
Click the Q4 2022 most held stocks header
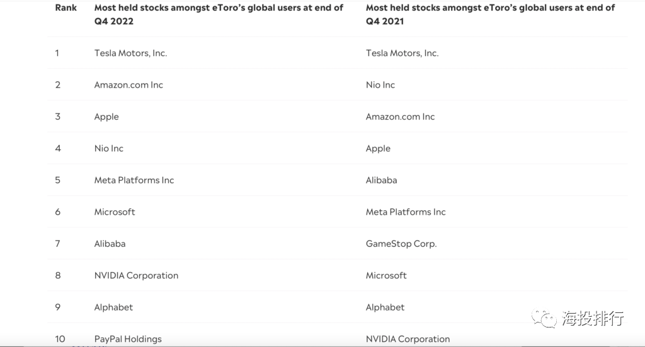point(219,14)
